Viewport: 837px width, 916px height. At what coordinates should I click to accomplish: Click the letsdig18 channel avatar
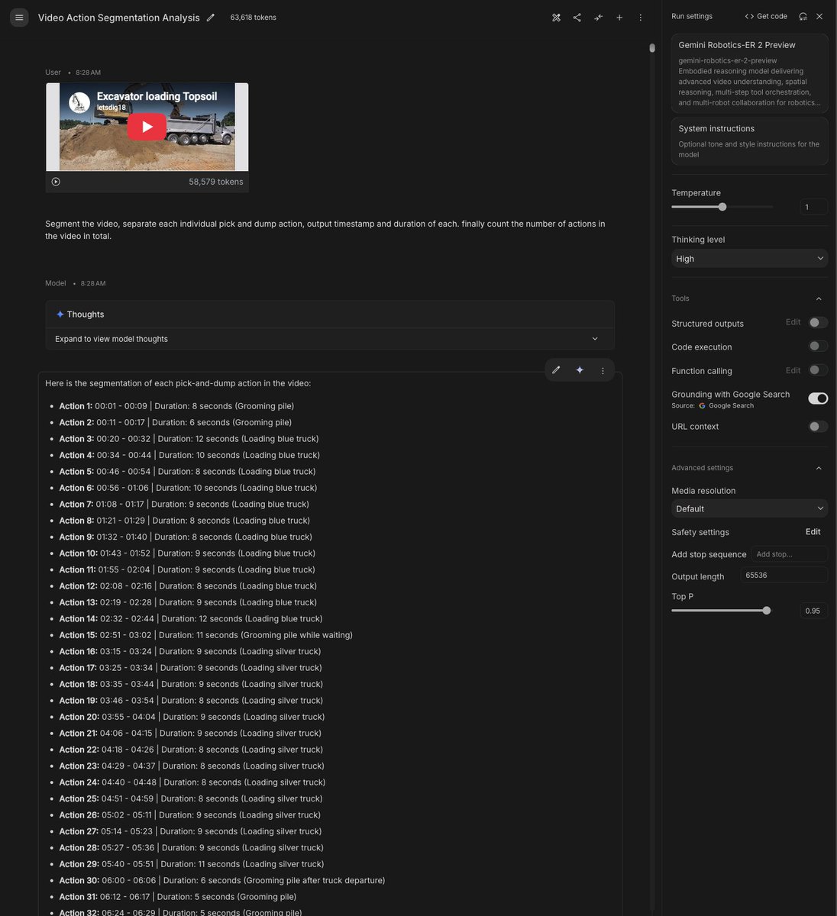[79, 102]
